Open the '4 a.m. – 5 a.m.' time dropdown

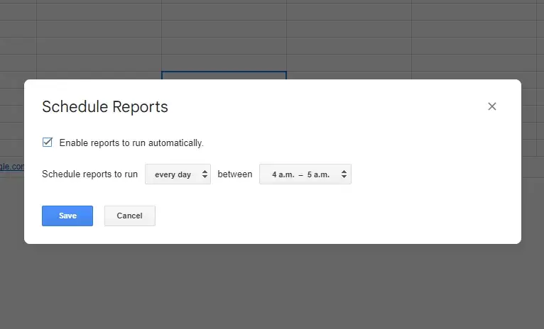pos(304,174)
